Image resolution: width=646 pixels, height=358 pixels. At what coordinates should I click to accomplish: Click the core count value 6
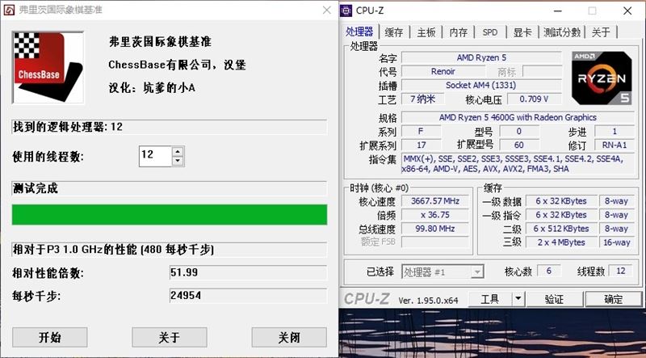[x=548, y=271]
